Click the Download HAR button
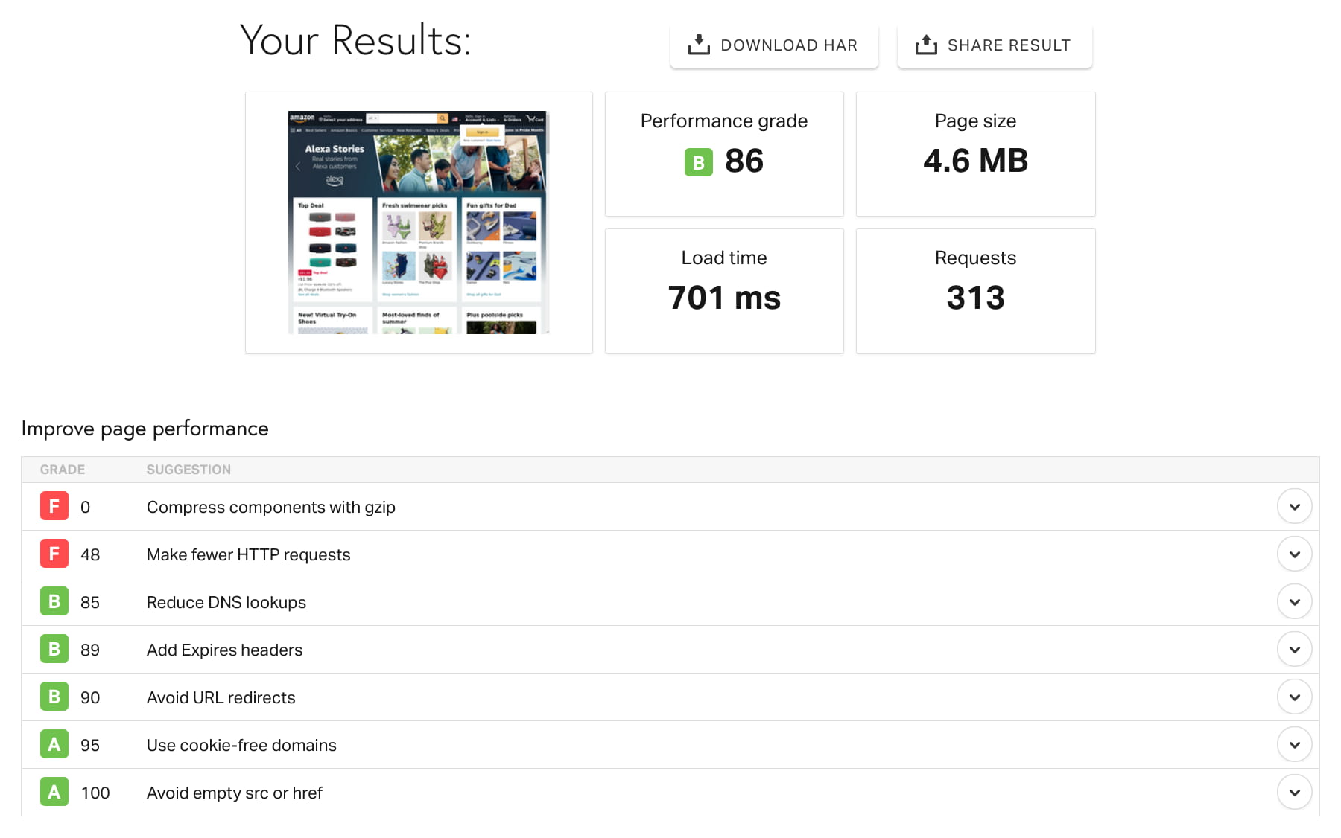This screenshot has height=838, width=1341. click(x=773, y=45)
